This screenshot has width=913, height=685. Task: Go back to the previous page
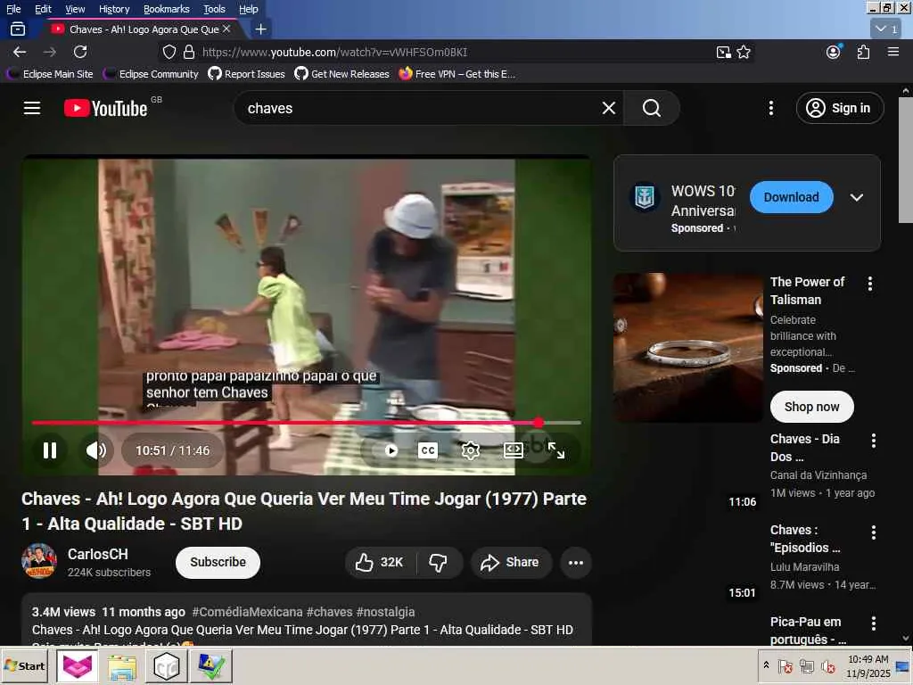tap(20, 52)
